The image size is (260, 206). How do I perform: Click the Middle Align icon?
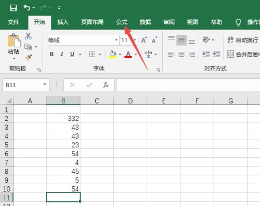[181, 40]
